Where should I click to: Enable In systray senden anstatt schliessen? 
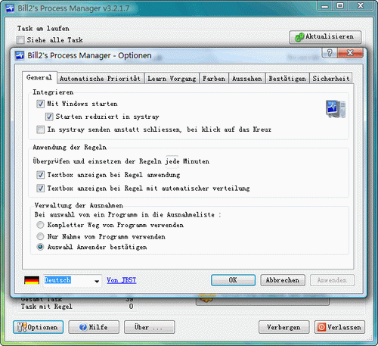pos(41,129)
